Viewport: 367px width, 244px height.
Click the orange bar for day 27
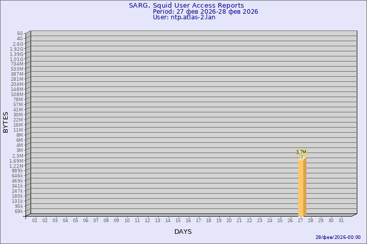point(301,188)
